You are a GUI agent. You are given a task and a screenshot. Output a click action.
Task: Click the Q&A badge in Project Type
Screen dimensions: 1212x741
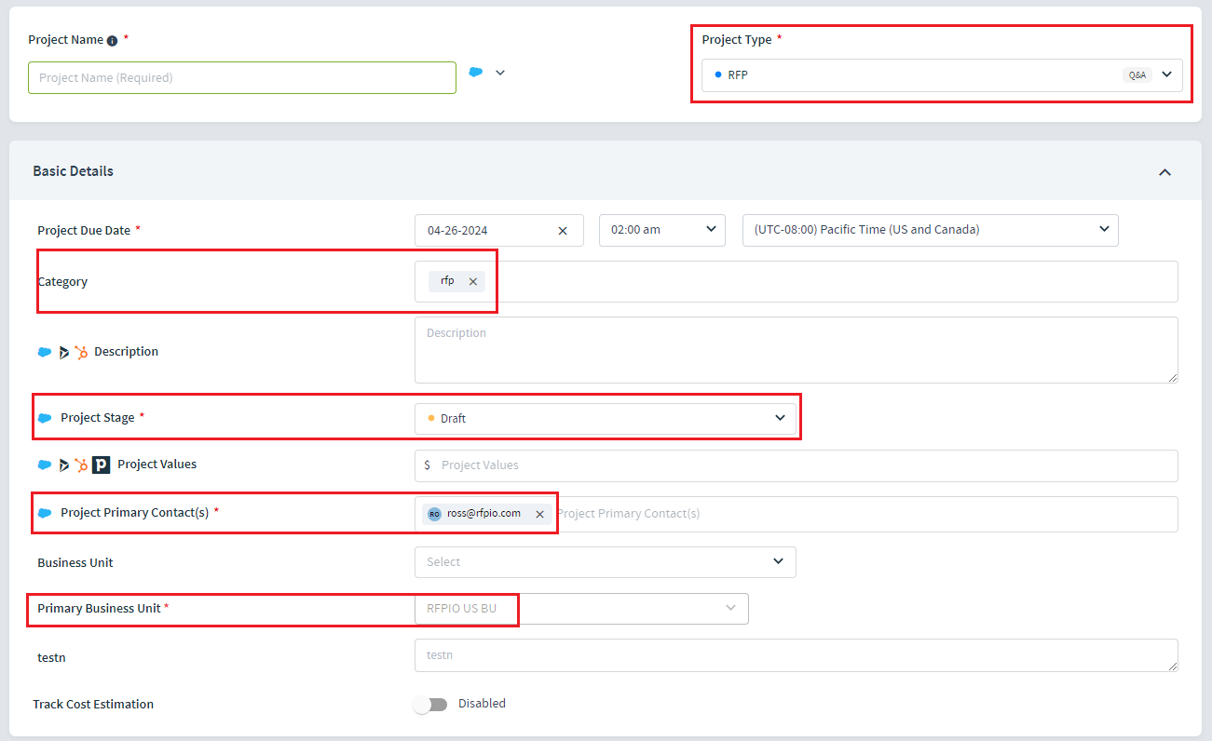1137,75
